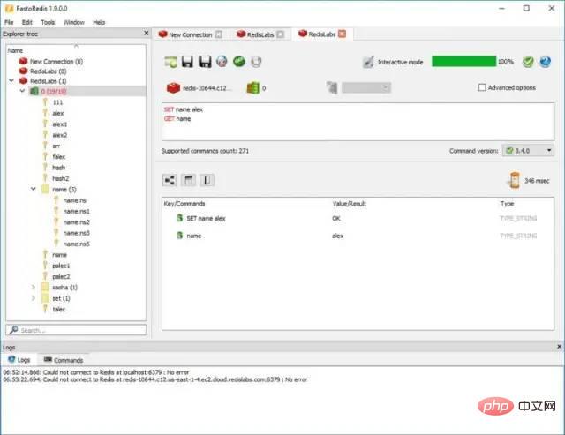Click the second floppy disk save-as icon
The width and height of the screenshot is (565, 435).
[x=205, y=62]
